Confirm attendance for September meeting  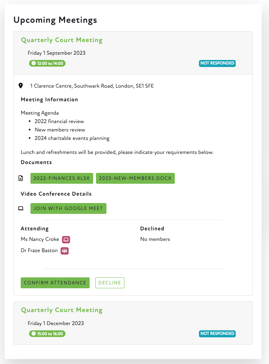tap(55, 283)
